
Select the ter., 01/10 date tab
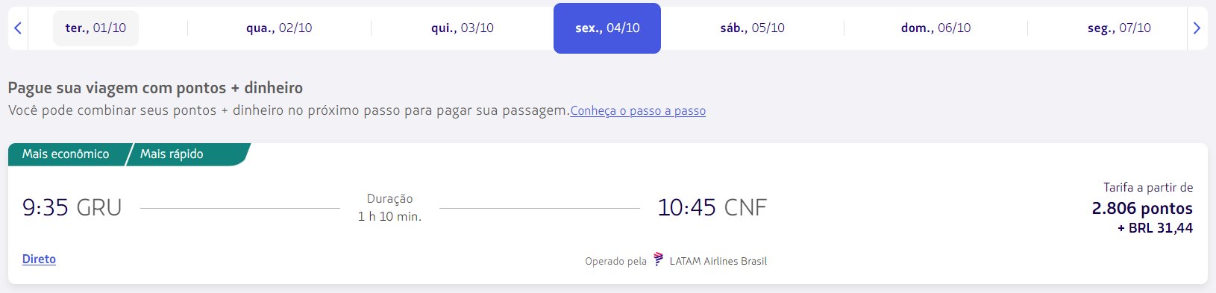95,28
